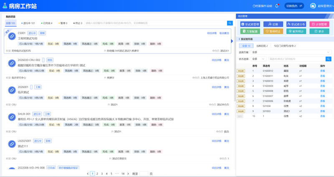Click the help icon next to 档案操作说明
Viewport: 334px width, 177px height.
pos(254,6)
